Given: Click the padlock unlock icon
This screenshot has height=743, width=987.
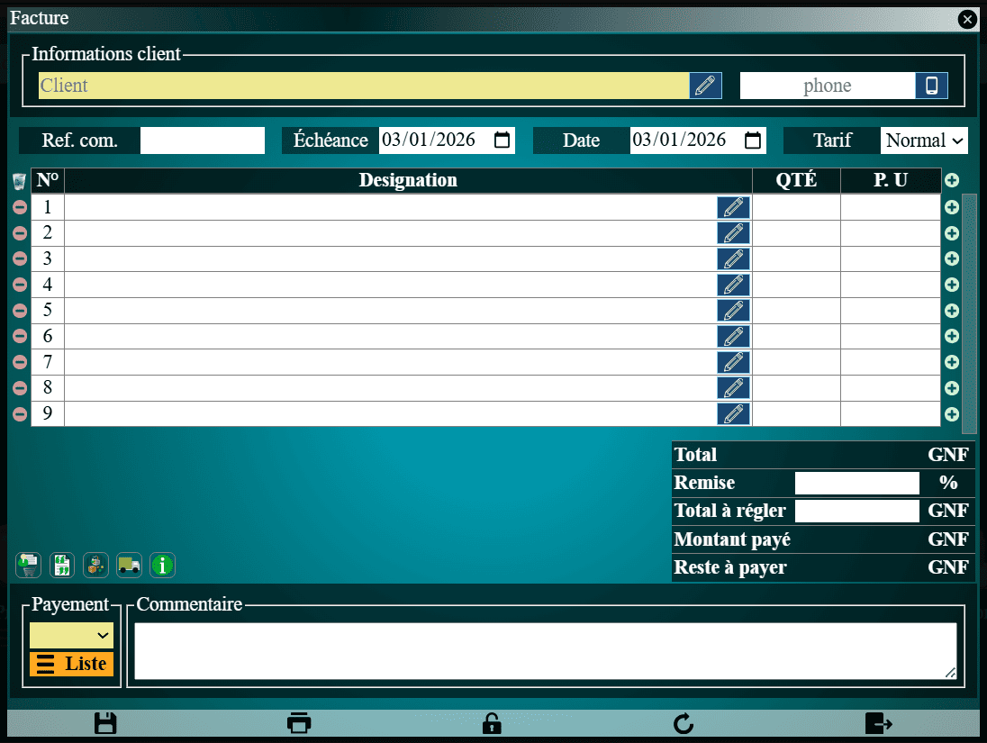Looking at the screenshot, I should point(492,723).
